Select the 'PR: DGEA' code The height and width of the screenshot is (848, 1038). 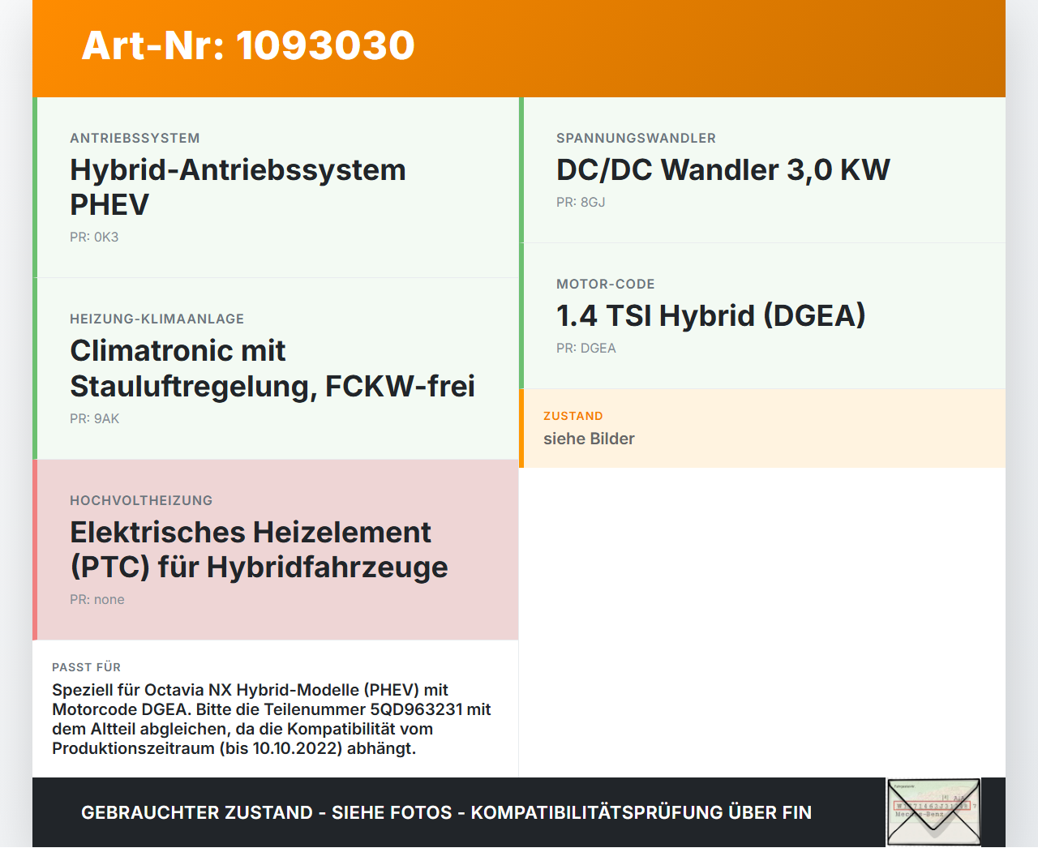tap(586, 349)
